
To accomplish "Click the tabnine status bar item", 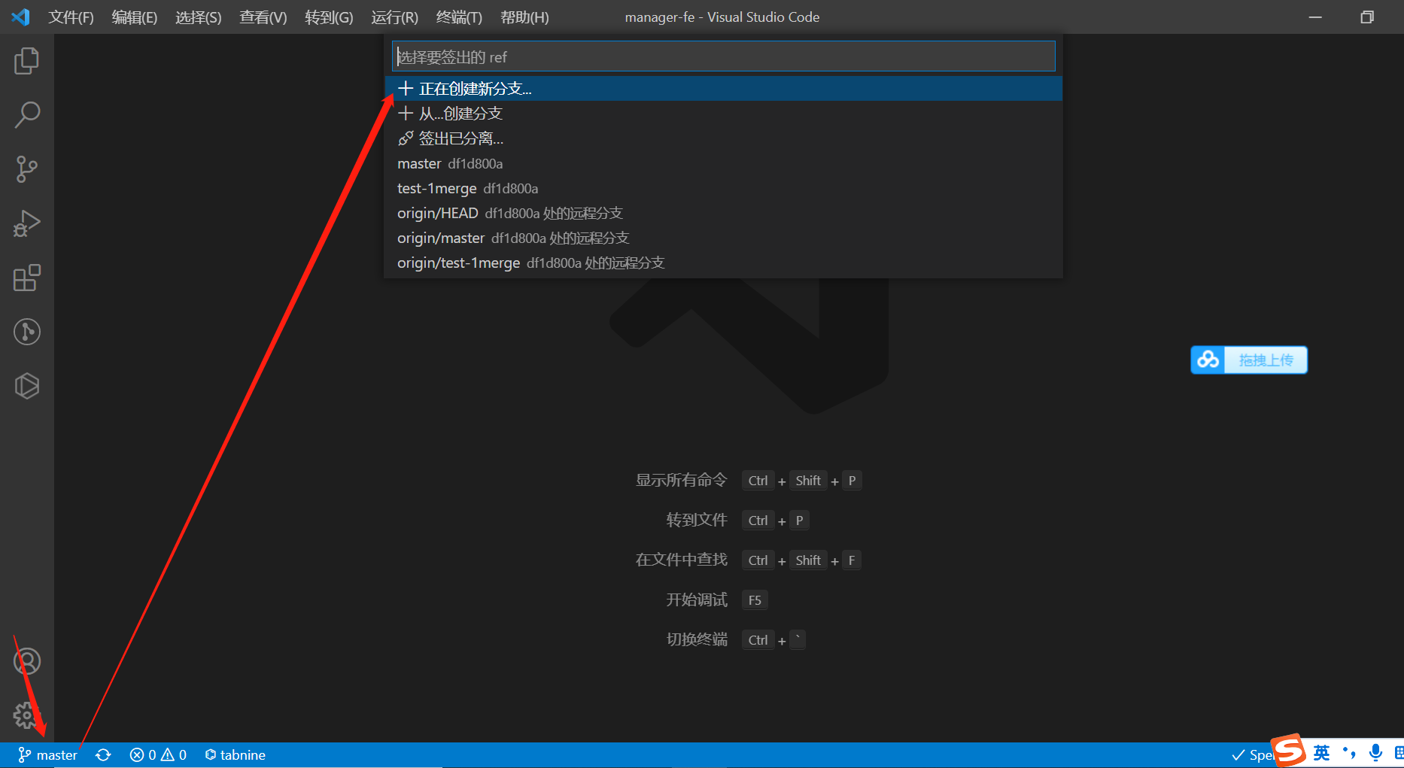I will click(x=236, y=754).
